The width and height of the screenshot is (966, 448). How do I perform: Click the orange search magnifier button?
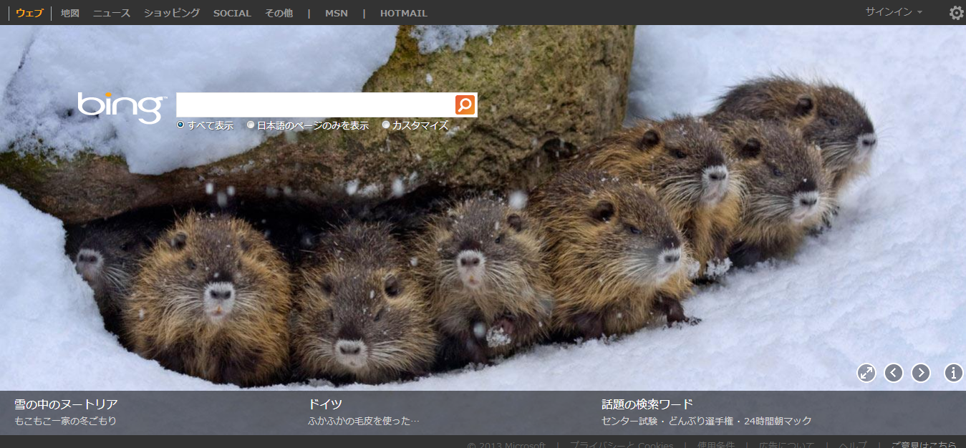[x=465, y=105]
